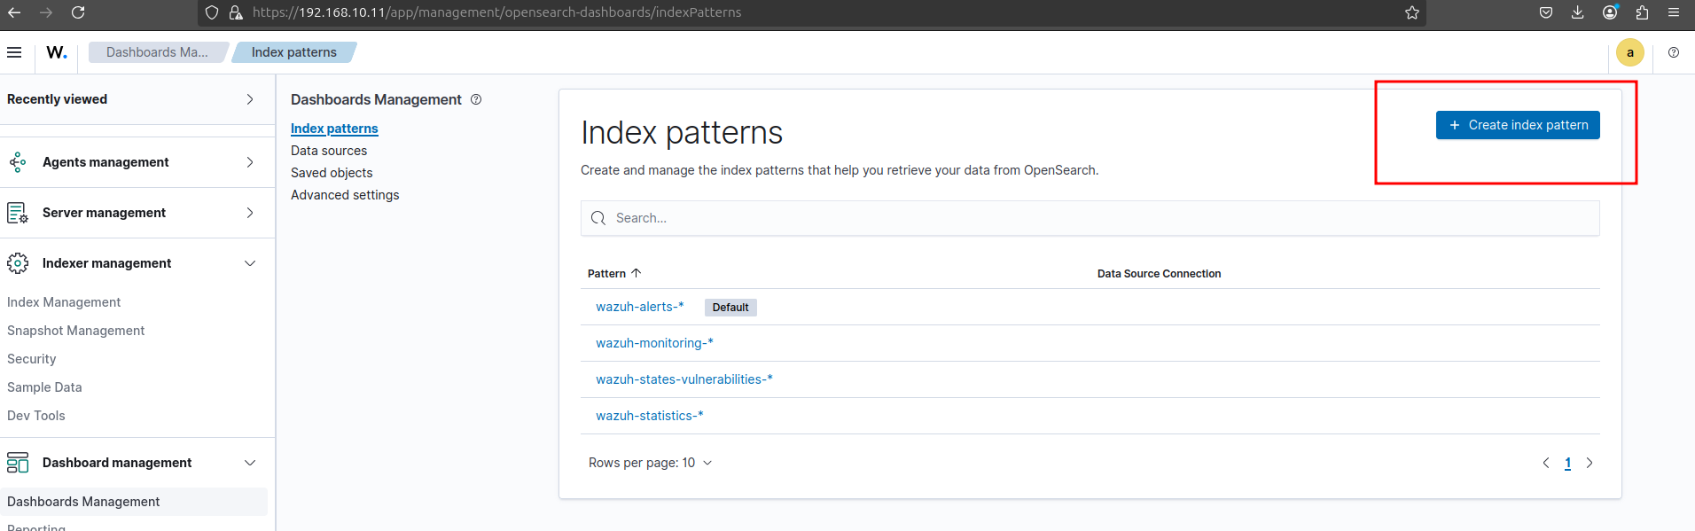Click the help icon in top bar
The width and height of the screenshot is (1695, 531).
point(1673,52)
